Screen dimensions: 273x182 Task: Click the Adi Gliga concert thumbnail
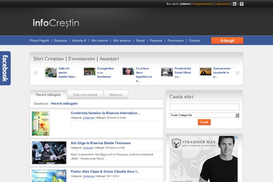(x=49, y=153)
